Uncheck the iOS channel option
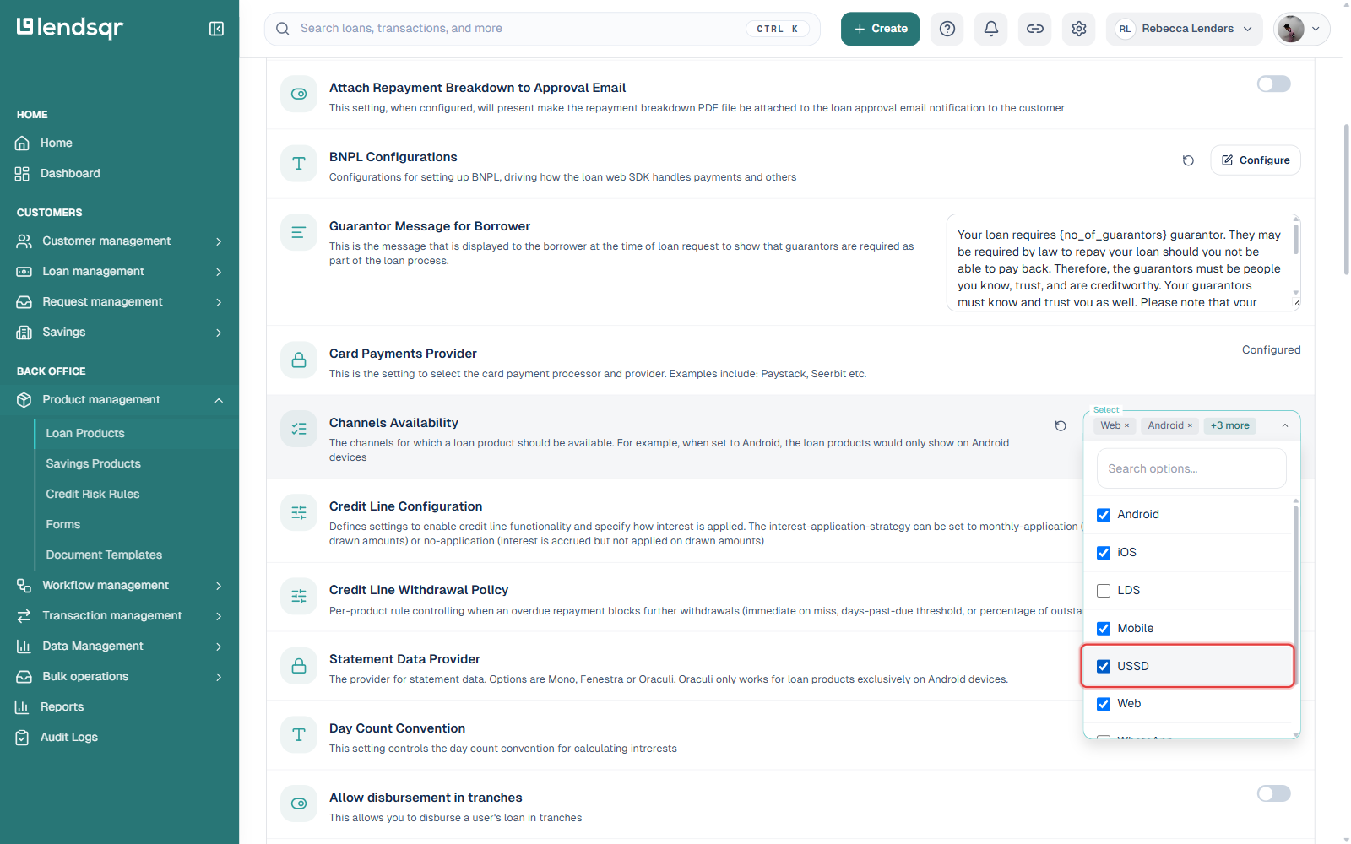1351x844 pixels. (1103, 553)
